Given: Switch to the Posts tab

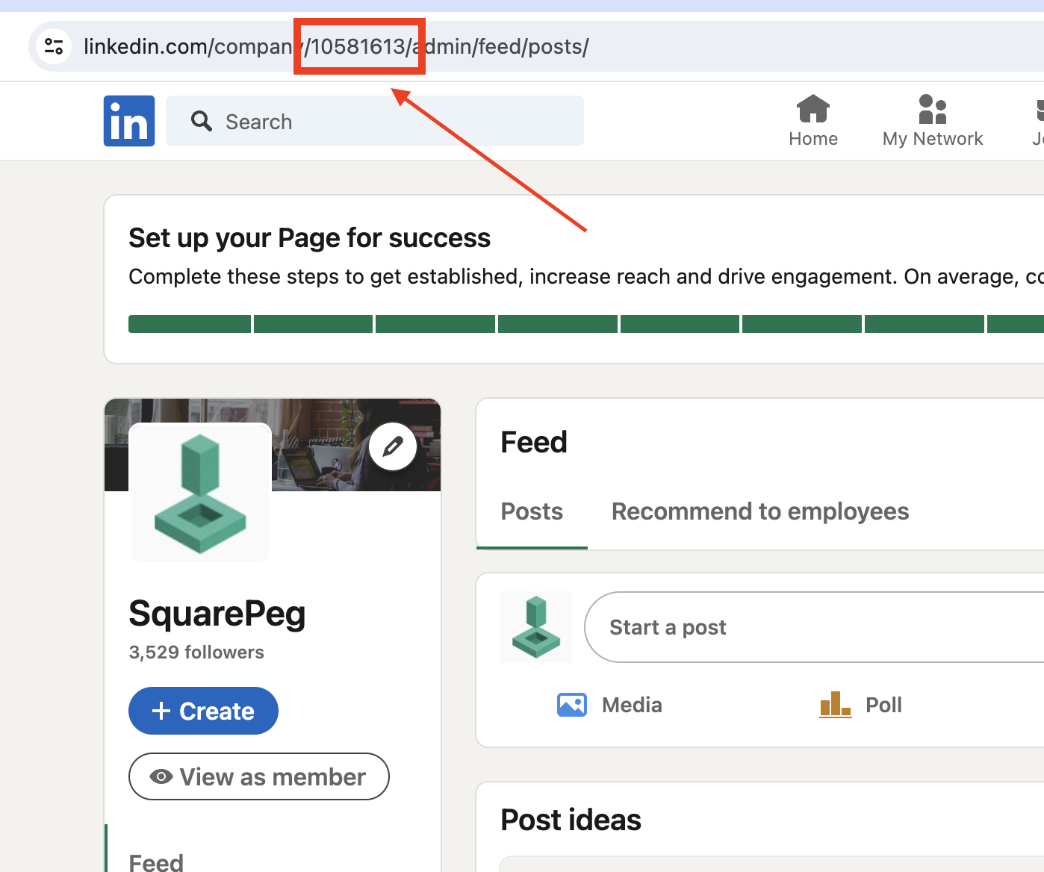Looking at the screenshot, I should coord(532,511).
